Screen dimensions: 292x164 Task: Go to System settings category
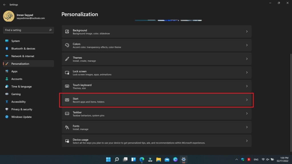pyautogui.click(x=29, y=41)
